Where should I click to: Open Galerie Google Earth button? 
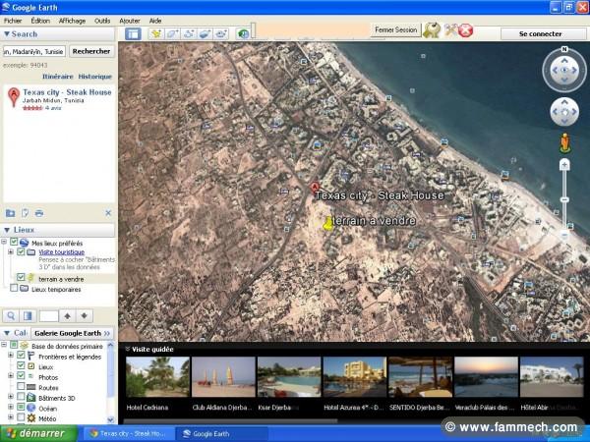pos(72,333)
